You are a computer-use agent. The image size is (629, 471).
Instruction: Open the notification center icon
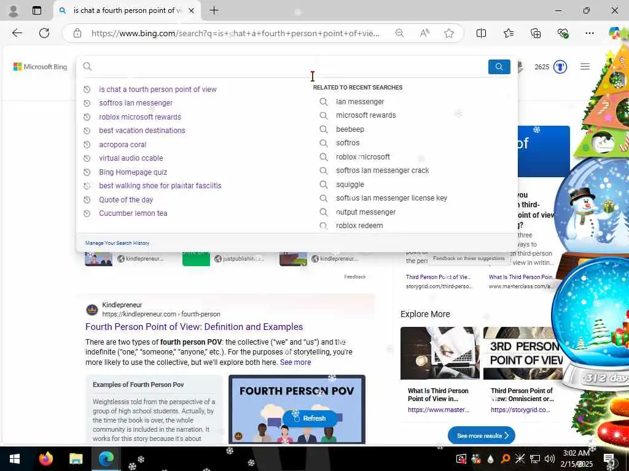coord(609,459)
